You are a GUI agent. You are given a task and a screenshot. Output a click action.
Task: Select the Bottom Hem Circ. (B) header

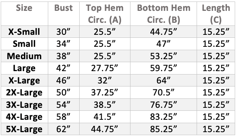163,14
